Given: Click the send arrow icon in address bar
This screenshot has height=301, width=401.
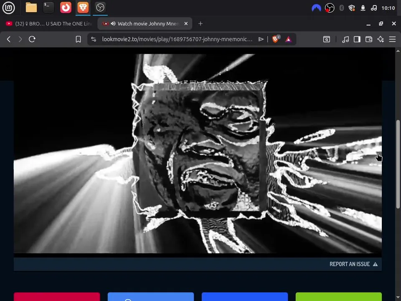Looking at the screenshot, I should [x=261, y=39].
